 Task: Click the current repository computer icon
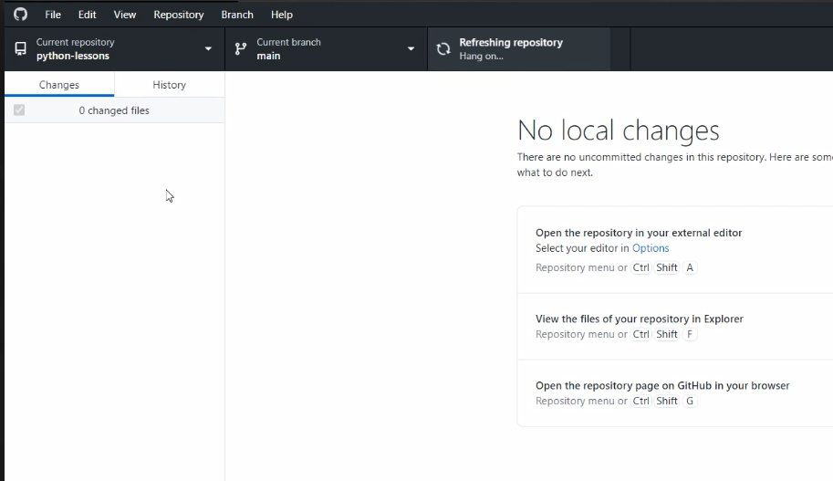click(x=20, y=49)
